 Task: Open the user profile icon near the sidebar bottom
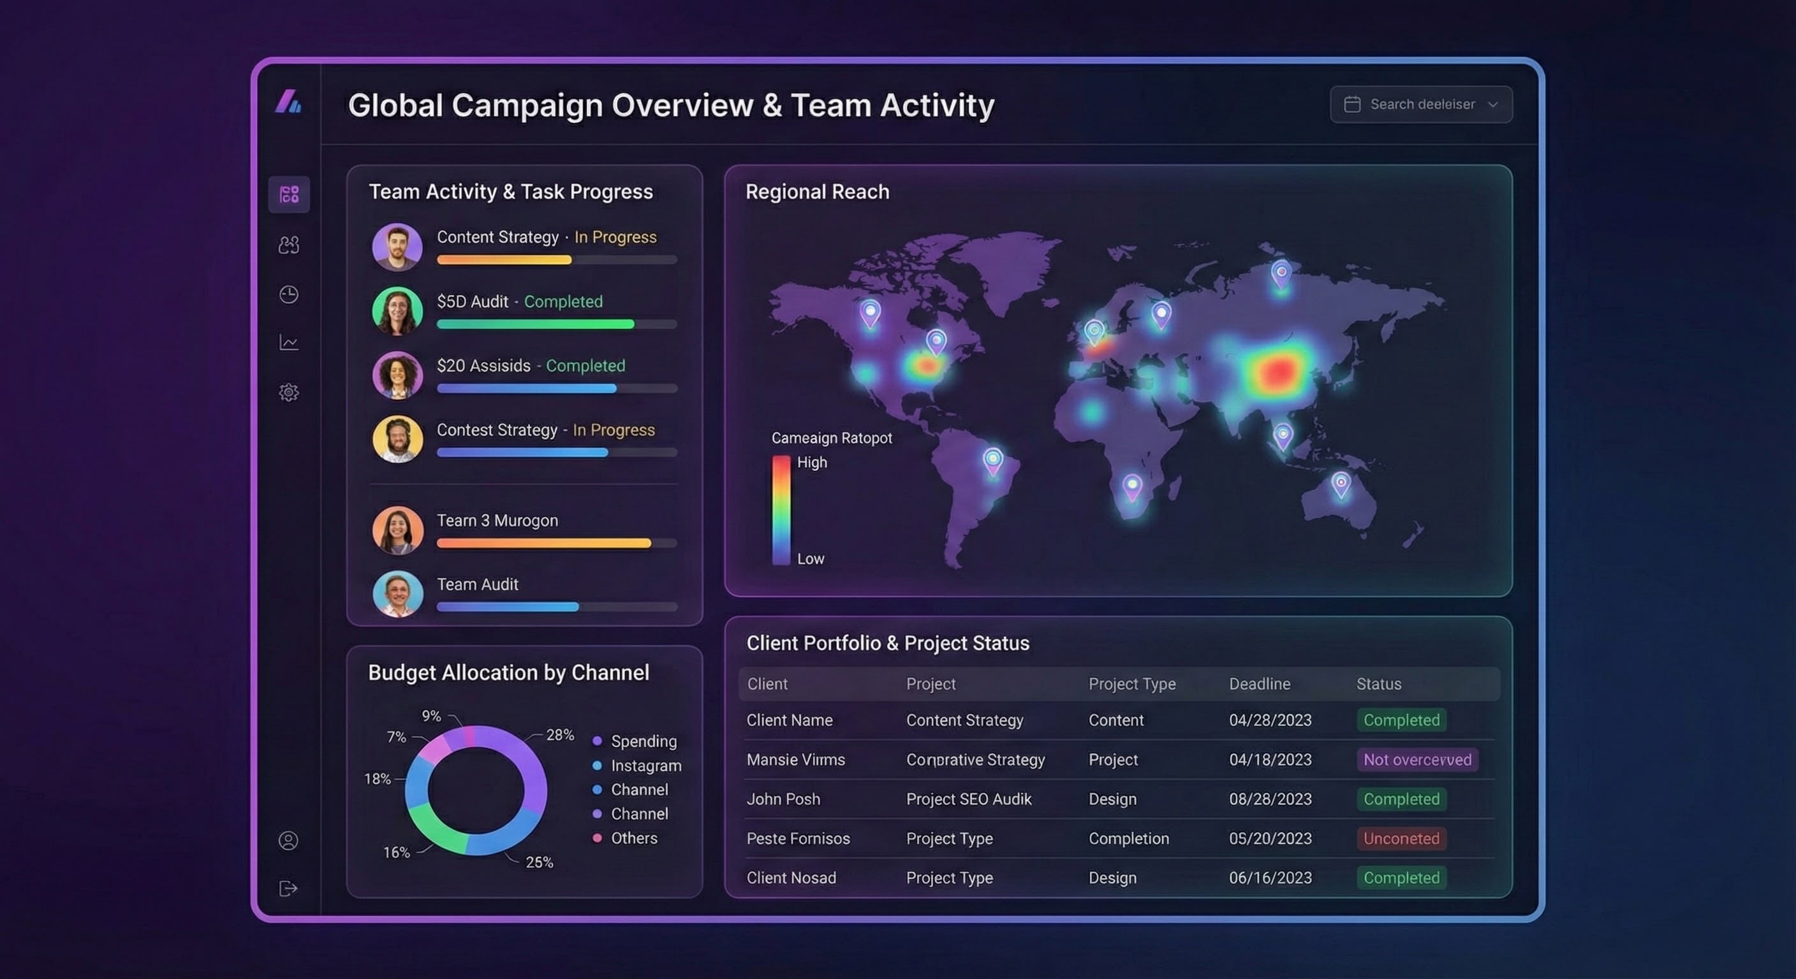[x=289, y=840]
